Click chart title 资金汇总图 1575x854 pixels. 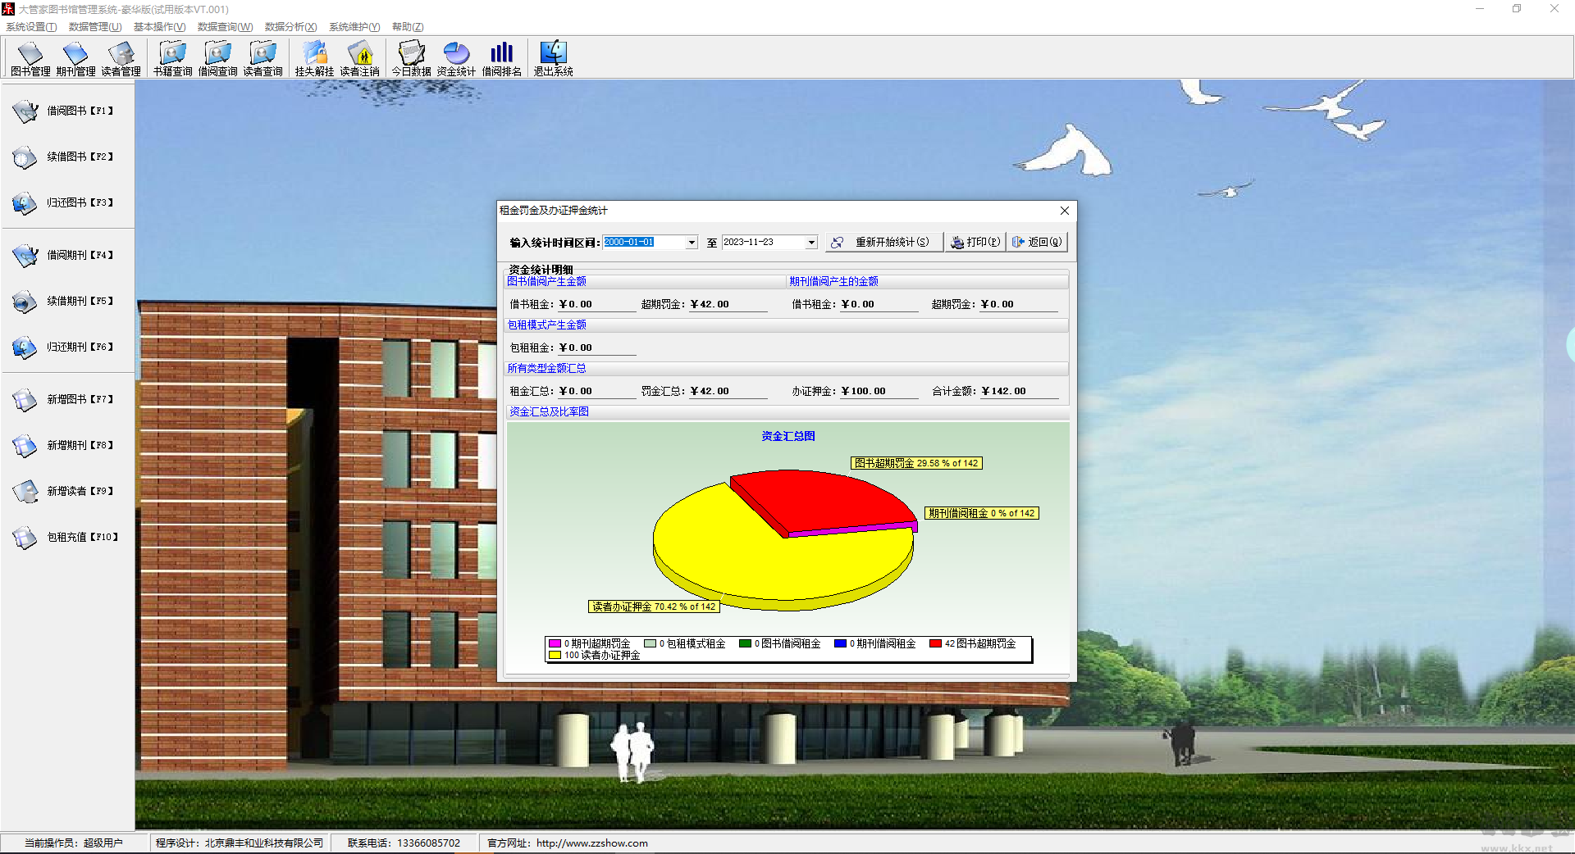(788, 436)
